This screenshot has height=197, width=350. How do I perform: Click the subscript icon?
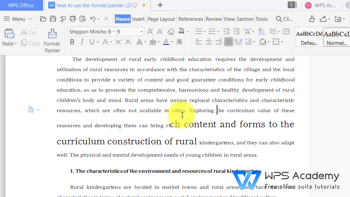[x=128, y=42]
